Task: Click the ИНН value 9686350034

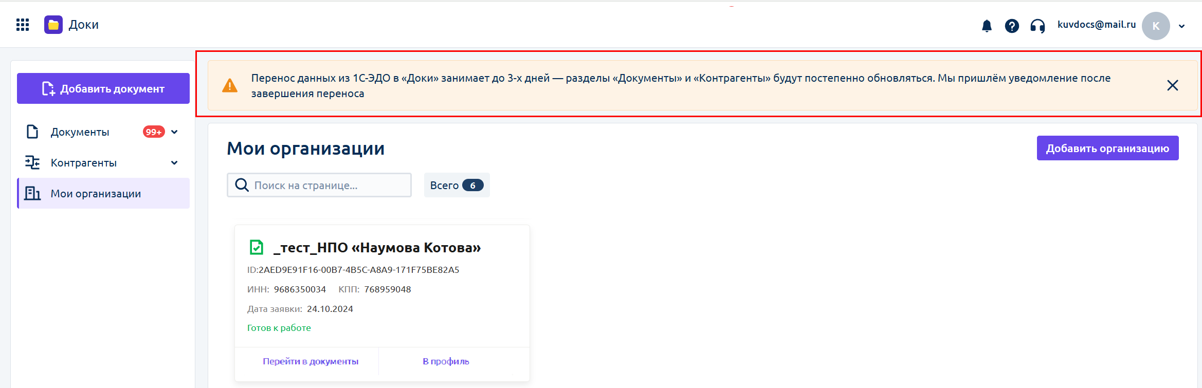Action: (300, 289)
